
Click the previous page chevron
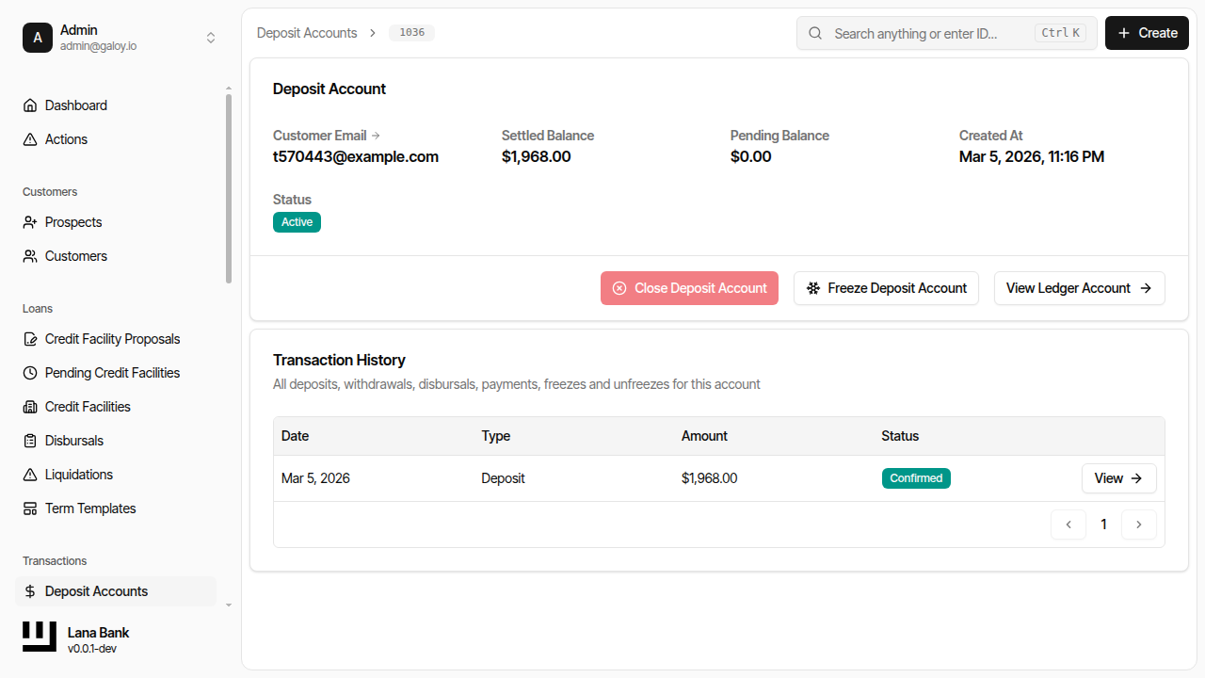pyautogui.click(x=1068, y=525)
